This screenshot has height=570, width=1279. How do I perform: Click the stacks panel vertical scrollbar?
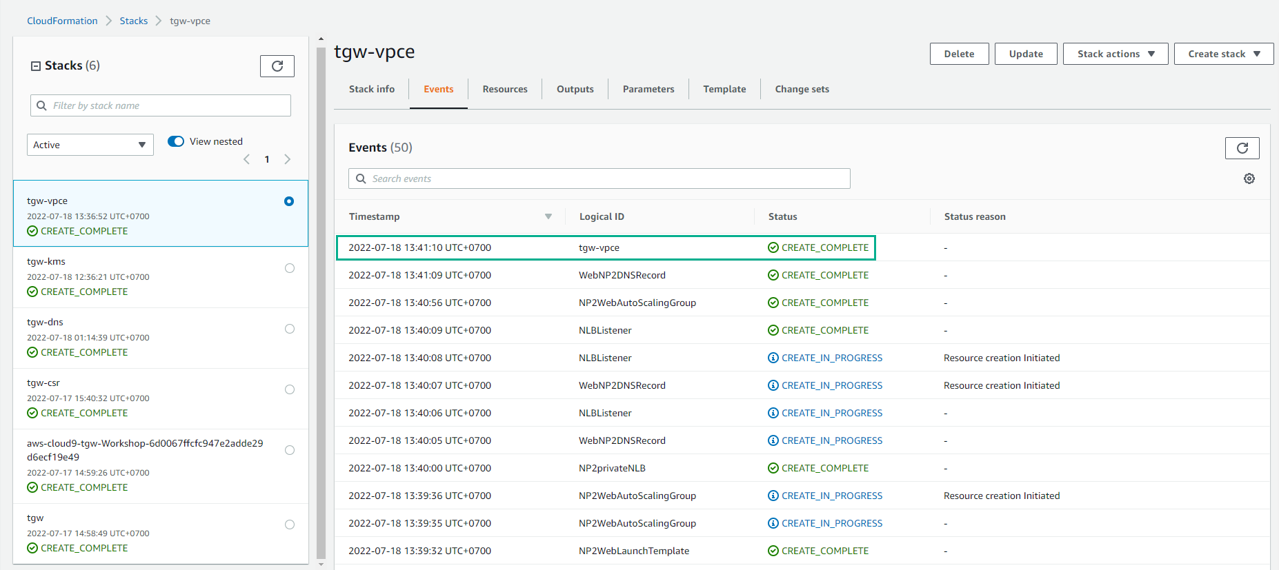pos(321,303)
